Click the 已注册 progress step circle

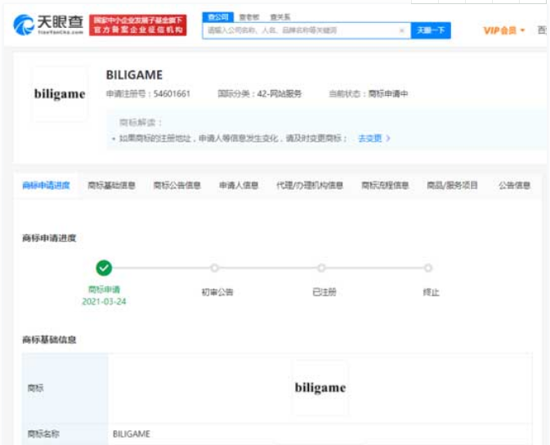tap(321, 268)
